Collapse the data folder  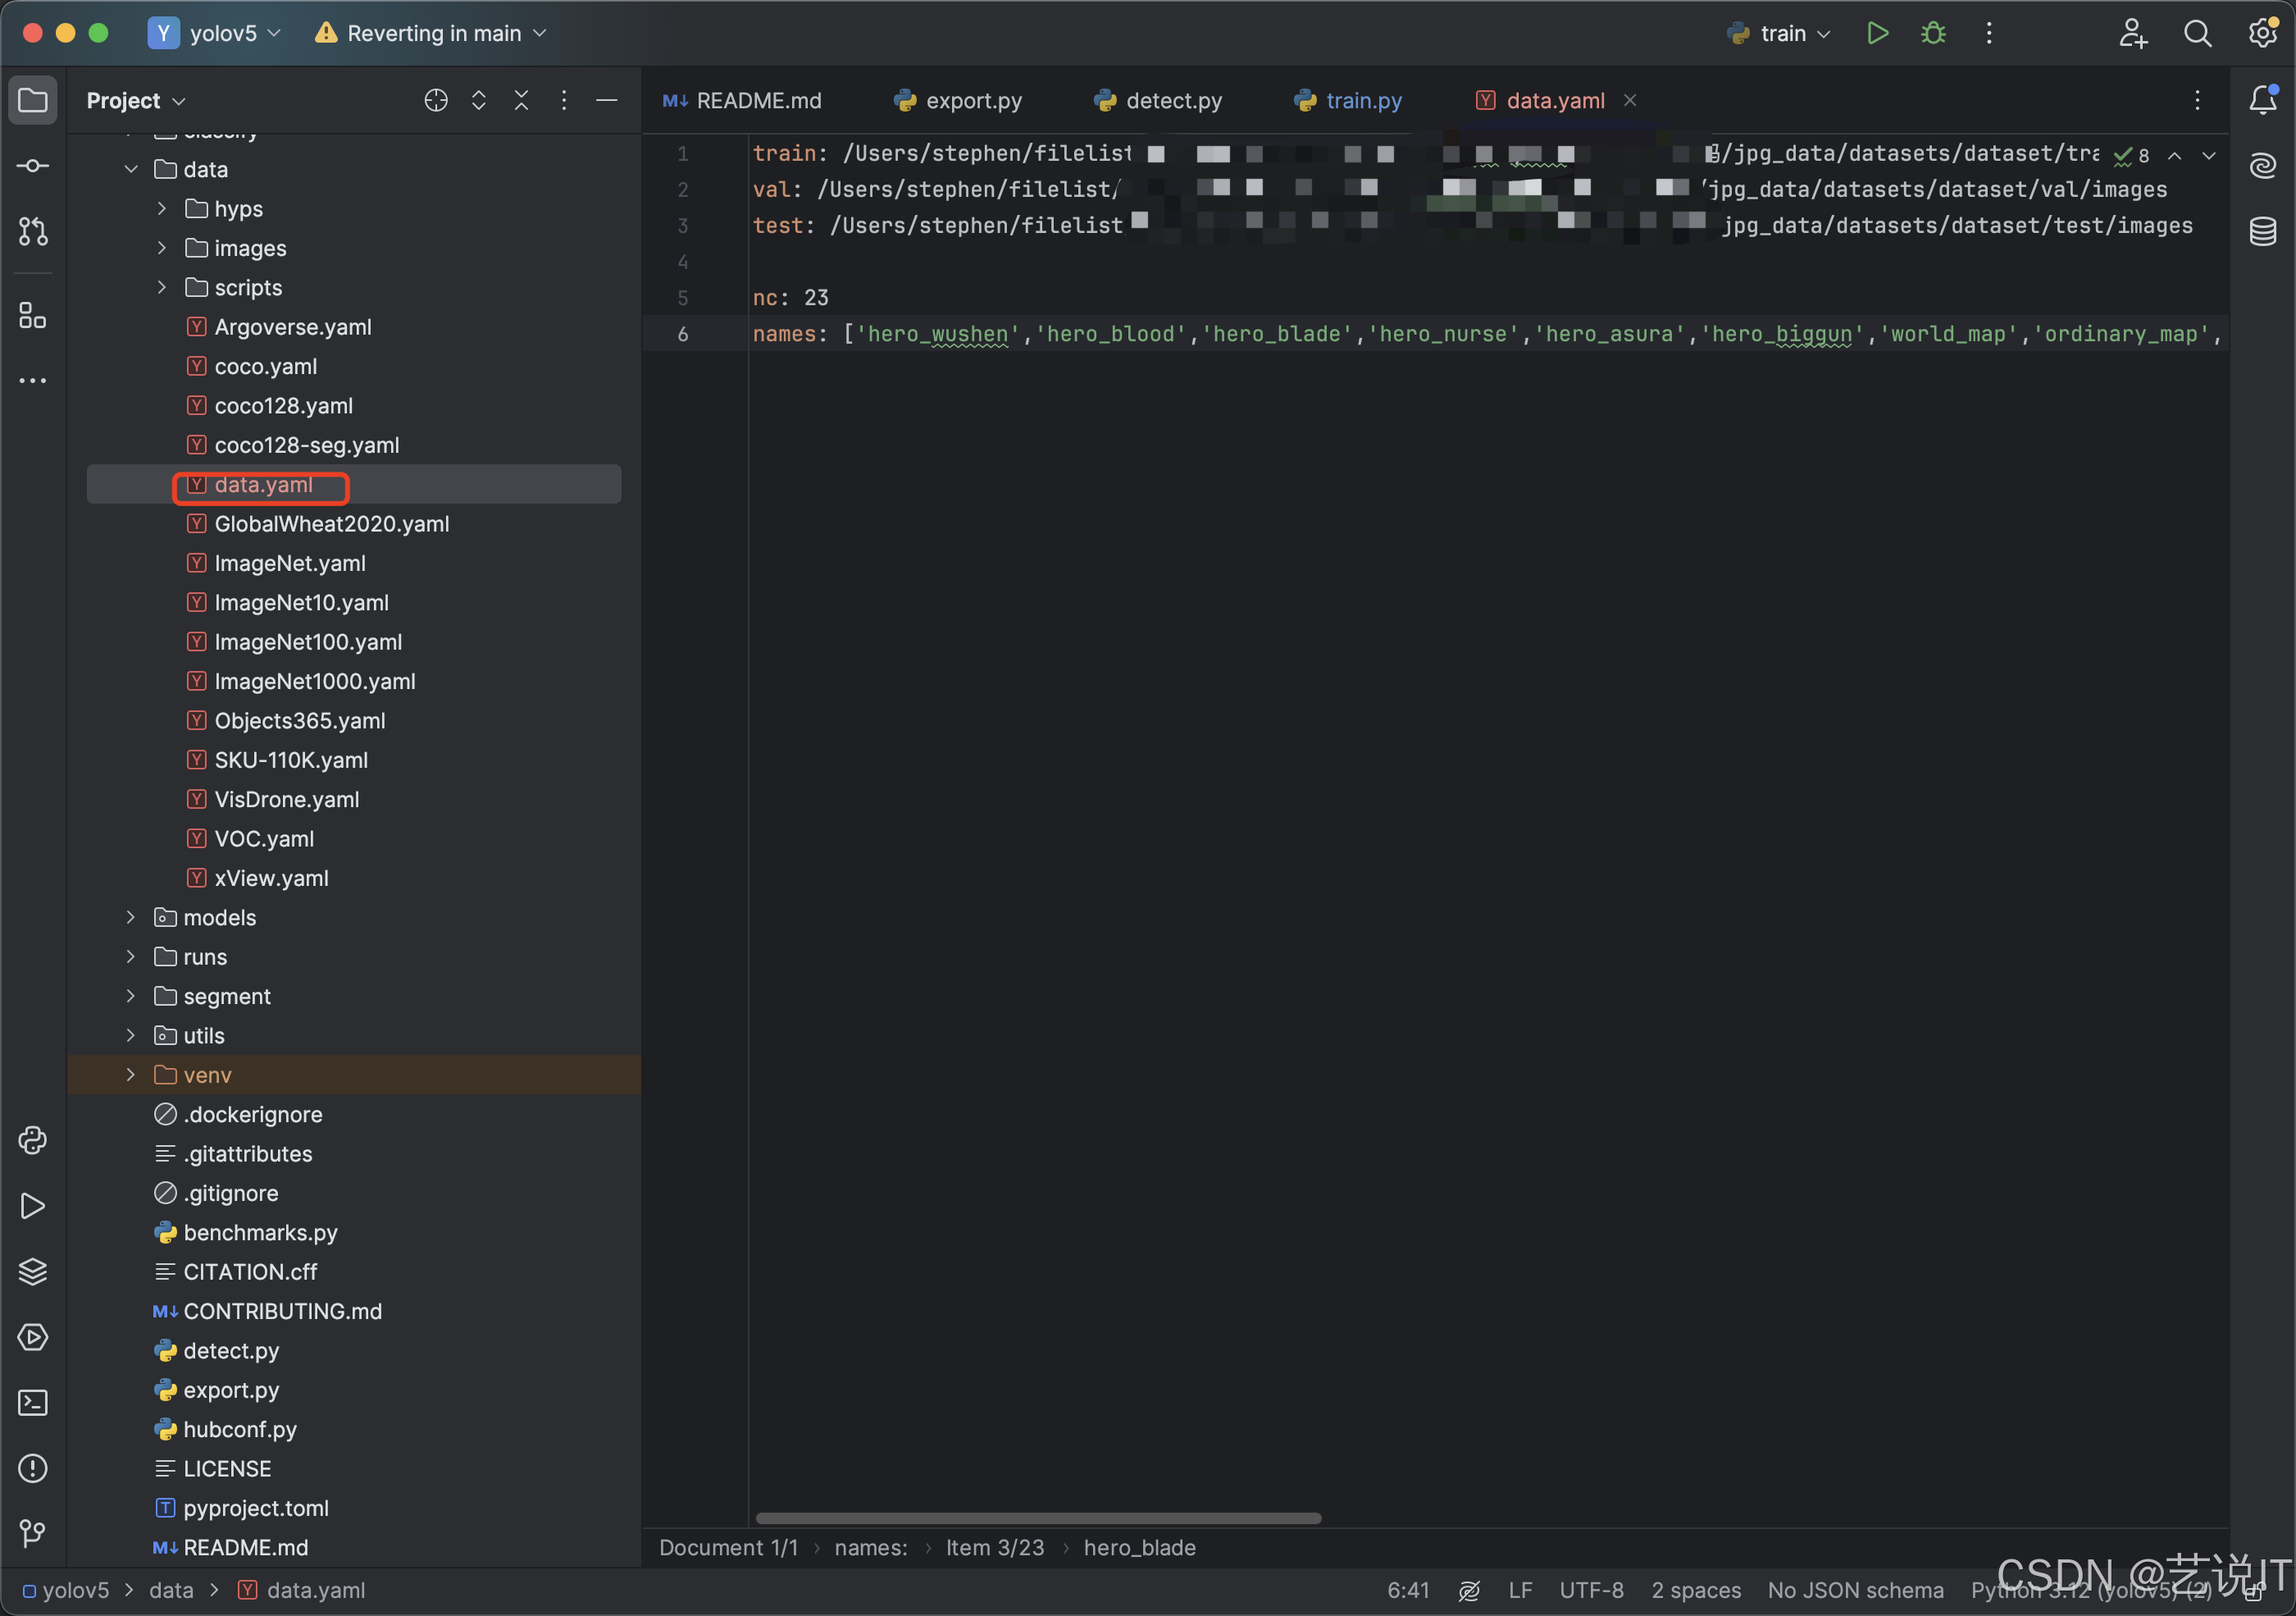click(131, 169)
